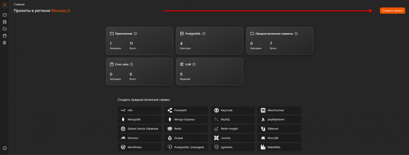Screen dimensions: 409x155
Task: Choose Qdrant Vector Database service
Action: click(x=139, y=129)
